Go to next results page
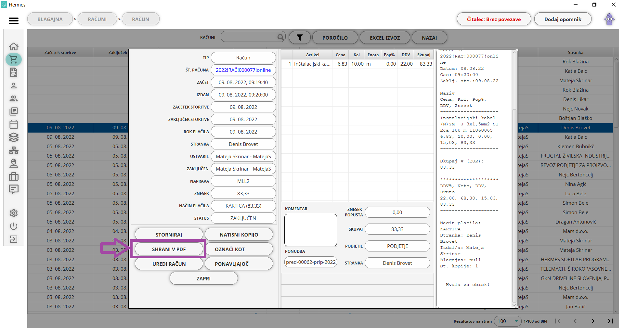 point(593,321)
